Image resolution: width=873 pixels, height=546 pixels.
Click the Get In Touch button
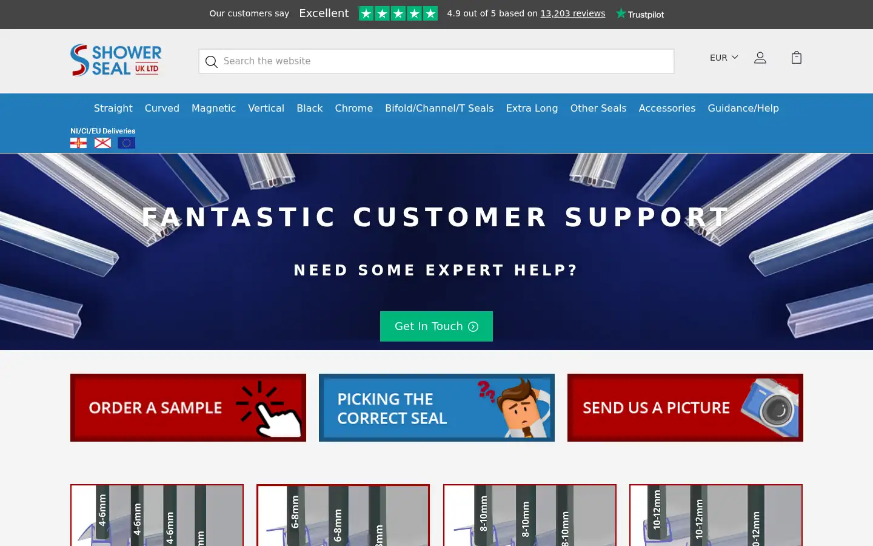tap(436, 326)
